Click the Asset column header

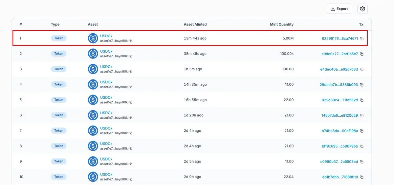click(93, 25)
